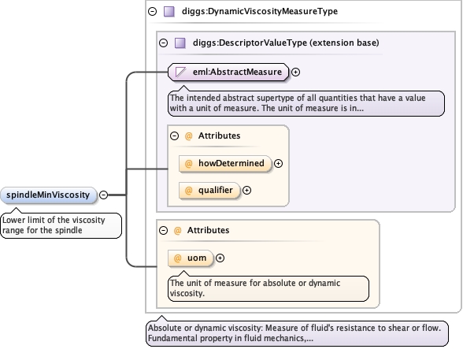Expand the uom attribute

(220, 258)
